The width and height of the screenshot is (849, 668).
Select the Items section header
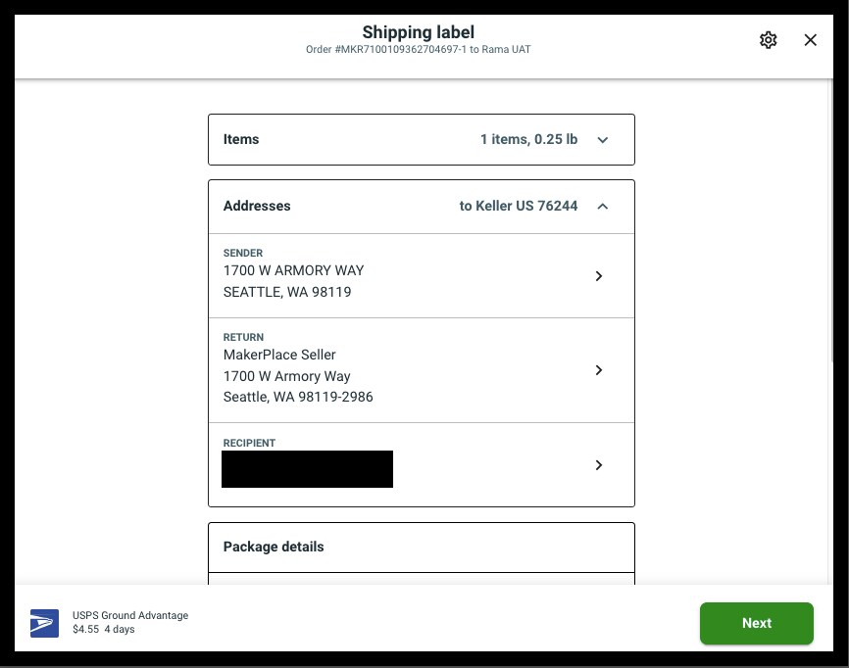point(241,140)
